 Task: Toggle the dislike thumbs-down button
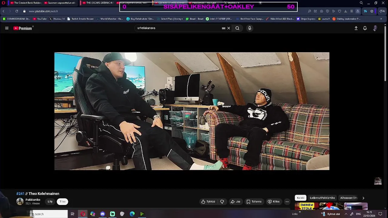(x=222, y=202)
